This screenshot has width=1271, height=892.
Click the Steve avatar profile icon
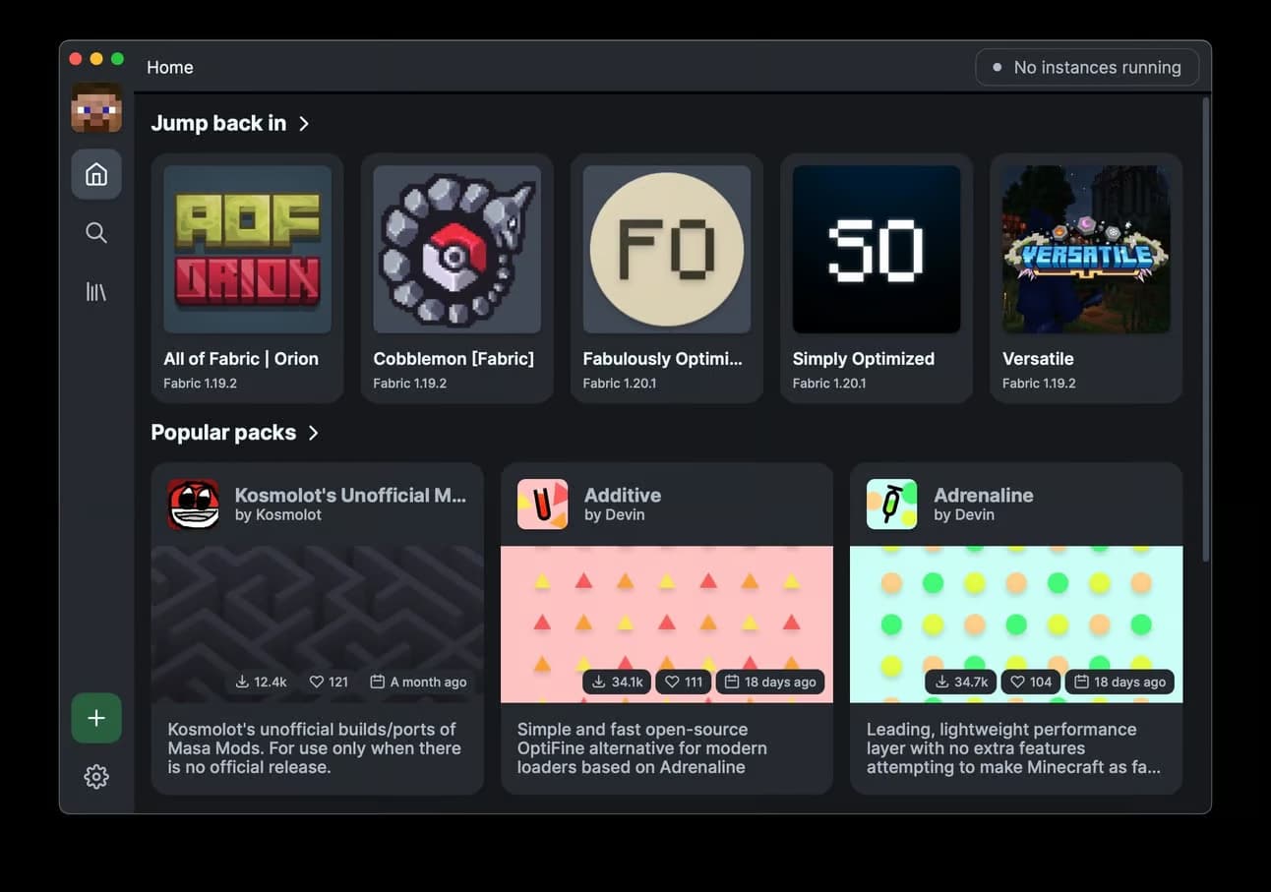pyautogui.click(x=96, y=108)
